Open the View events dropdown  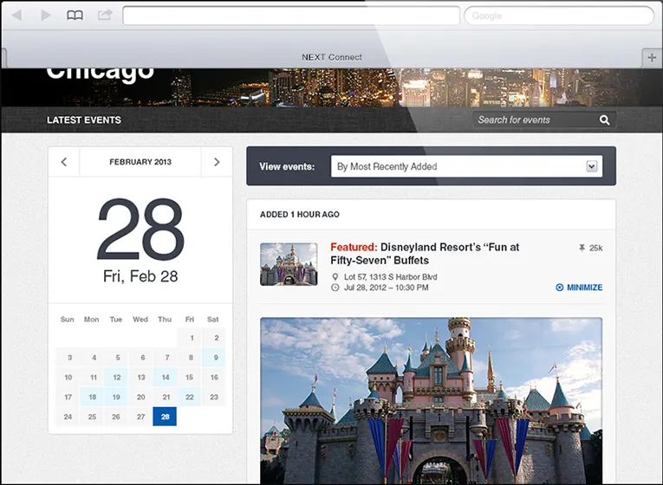pos(467,166)
